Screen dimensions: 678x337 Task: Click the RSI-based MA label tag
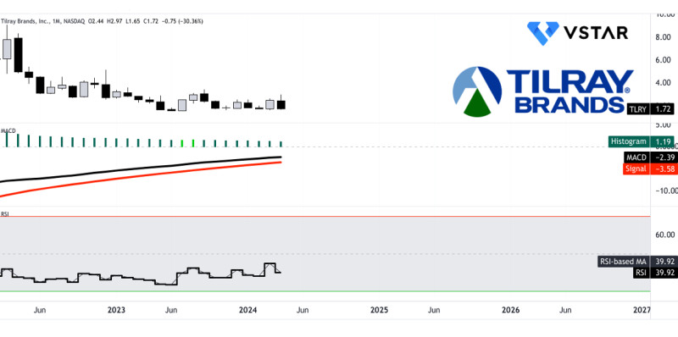pyautogui.click(x=623, y=262)
